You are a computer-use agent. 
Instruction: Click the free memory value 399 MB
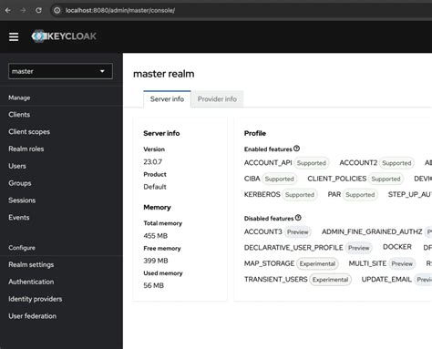pyautogui.click(x=156, y=261)
